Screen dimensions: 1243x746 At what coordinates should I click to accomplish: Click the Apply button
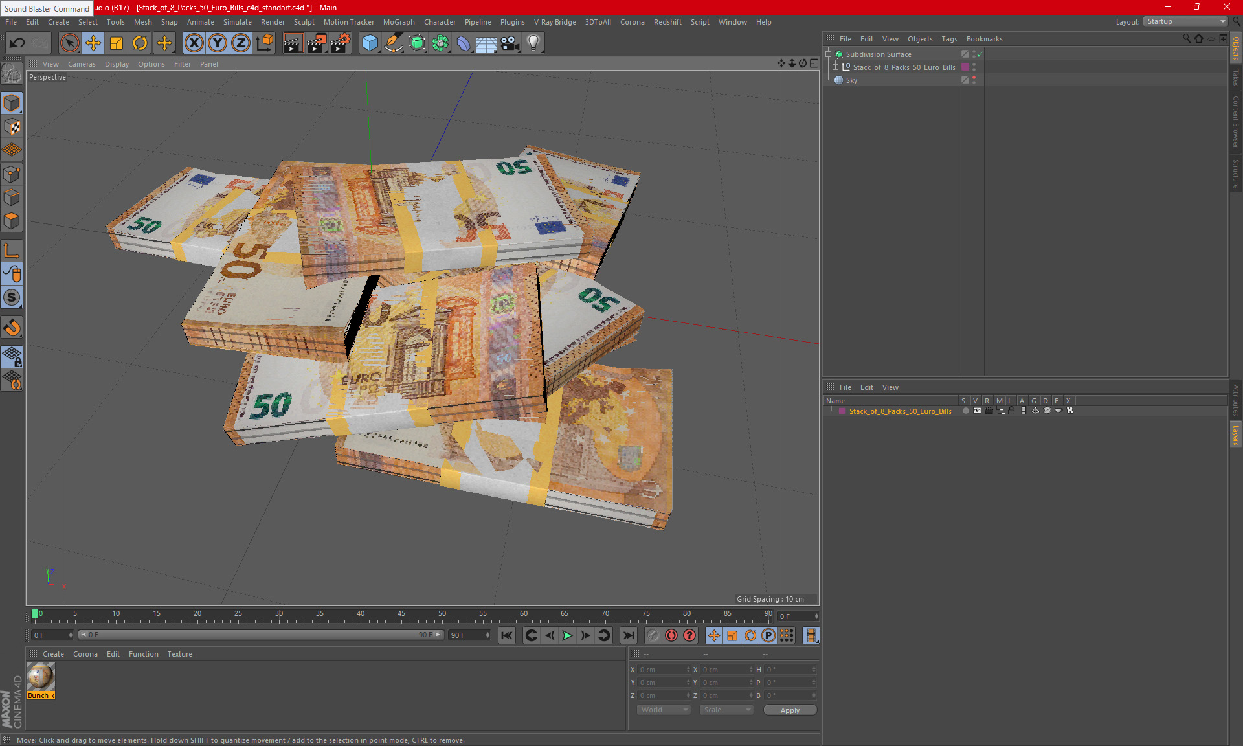(790, 710)
